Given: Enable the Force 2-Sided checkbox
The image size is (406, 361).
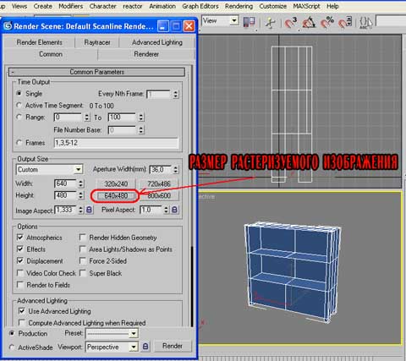Looking at the screenshot, I should point(83,261).
